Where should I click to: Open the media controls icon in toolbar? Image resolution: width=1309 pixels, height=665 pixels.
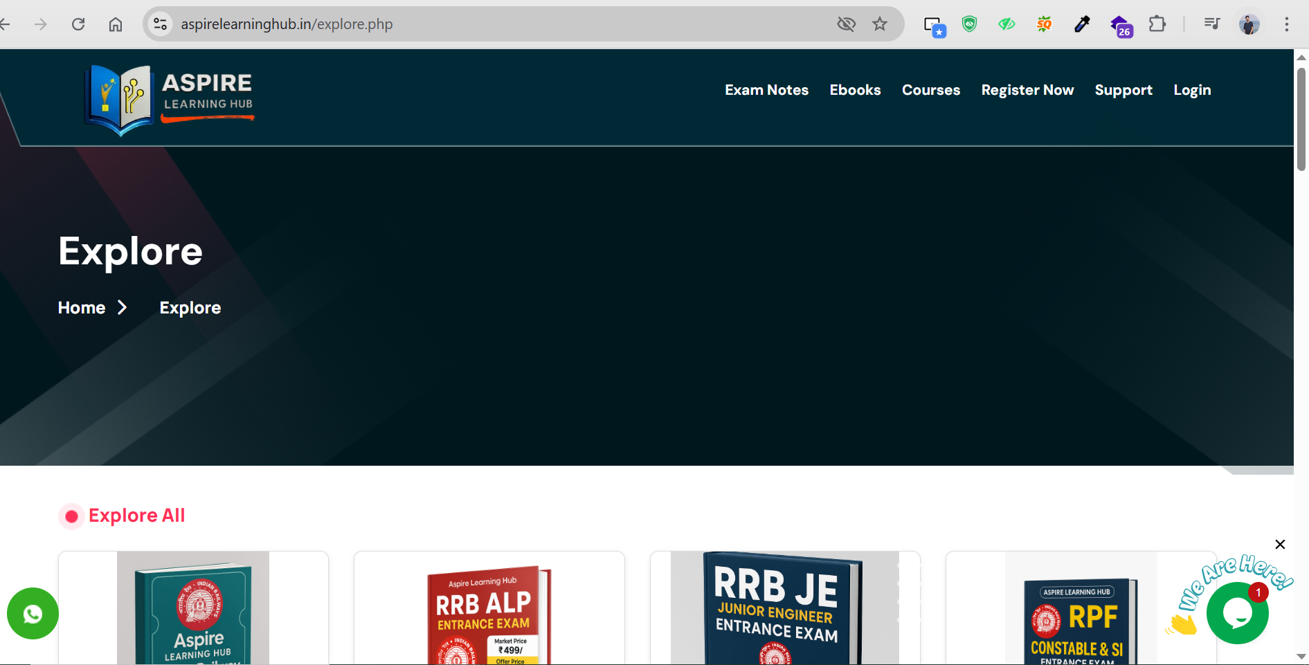(1211, 24)
